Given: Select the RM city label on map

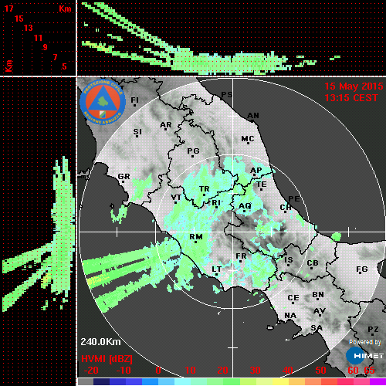Looking at the screenshot, I should [x=196, y=236].
